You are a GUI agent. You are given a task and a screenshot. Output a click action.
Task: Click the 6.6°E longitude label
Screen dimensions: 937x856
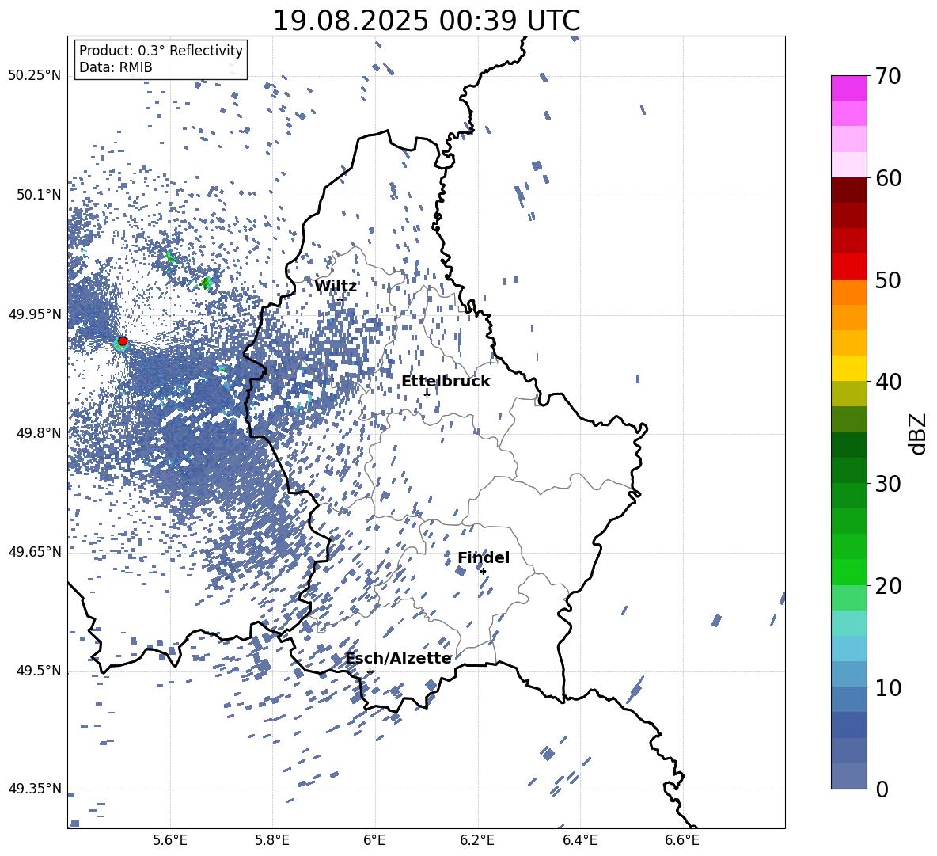682,840
